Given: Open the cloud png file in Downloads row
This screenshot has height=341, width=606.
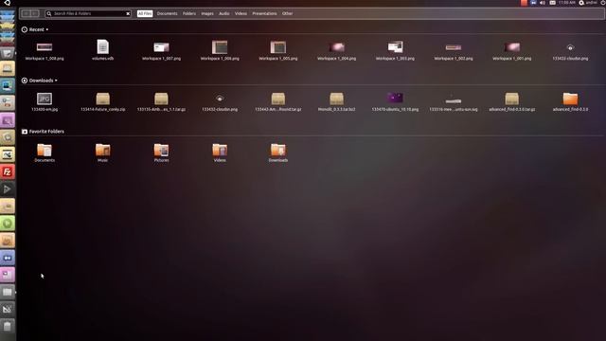Looking at the screenshot, I should [x=220, y=99].
